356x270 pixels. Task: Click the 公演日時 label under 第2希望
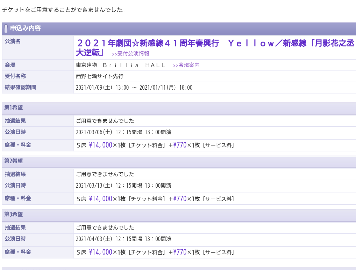15,186
